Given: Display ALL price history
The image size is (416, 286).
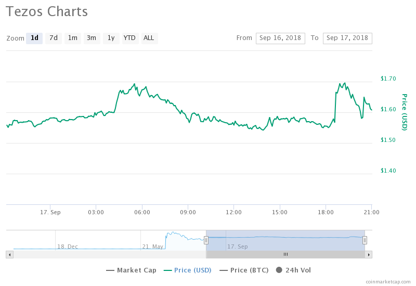Looking at the screenshot, I should coord(150,38).
